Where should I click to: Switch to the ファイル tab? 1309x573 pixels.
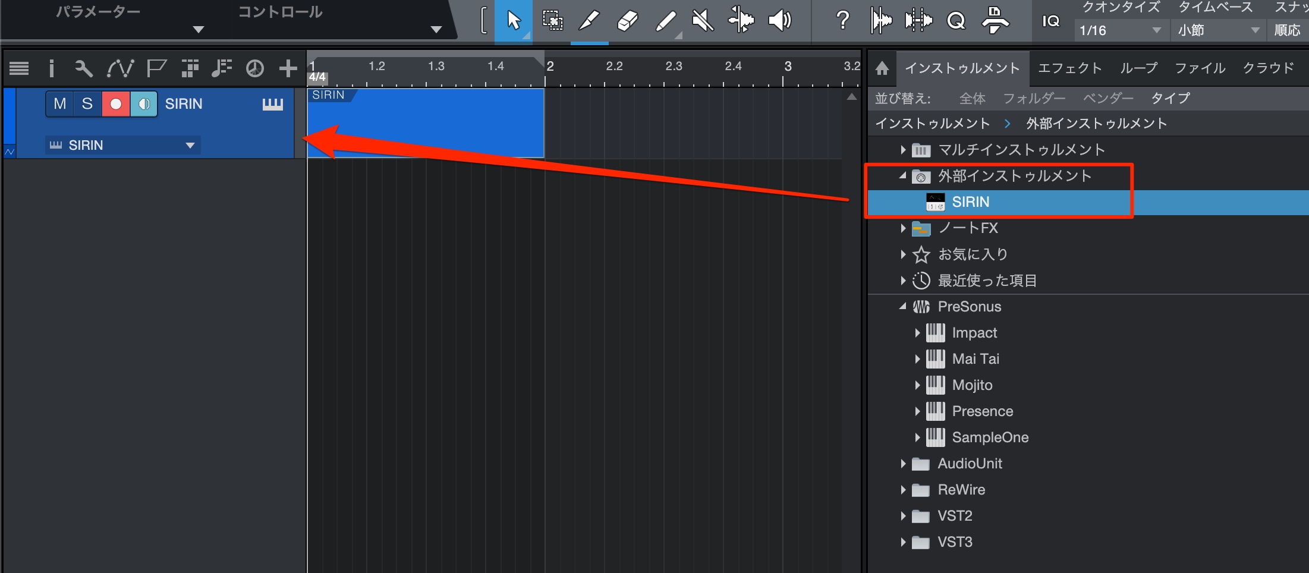click(x=1200, y=68)
